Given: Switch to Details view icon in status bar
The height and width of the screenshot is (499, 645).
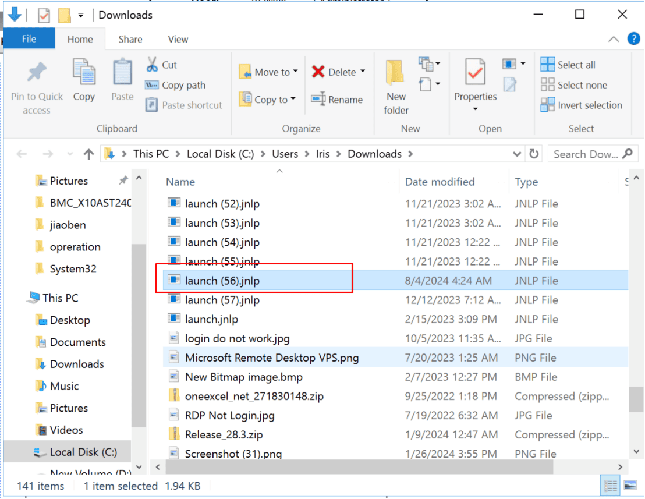Looking at the screenshot, I should click(610, 486).
